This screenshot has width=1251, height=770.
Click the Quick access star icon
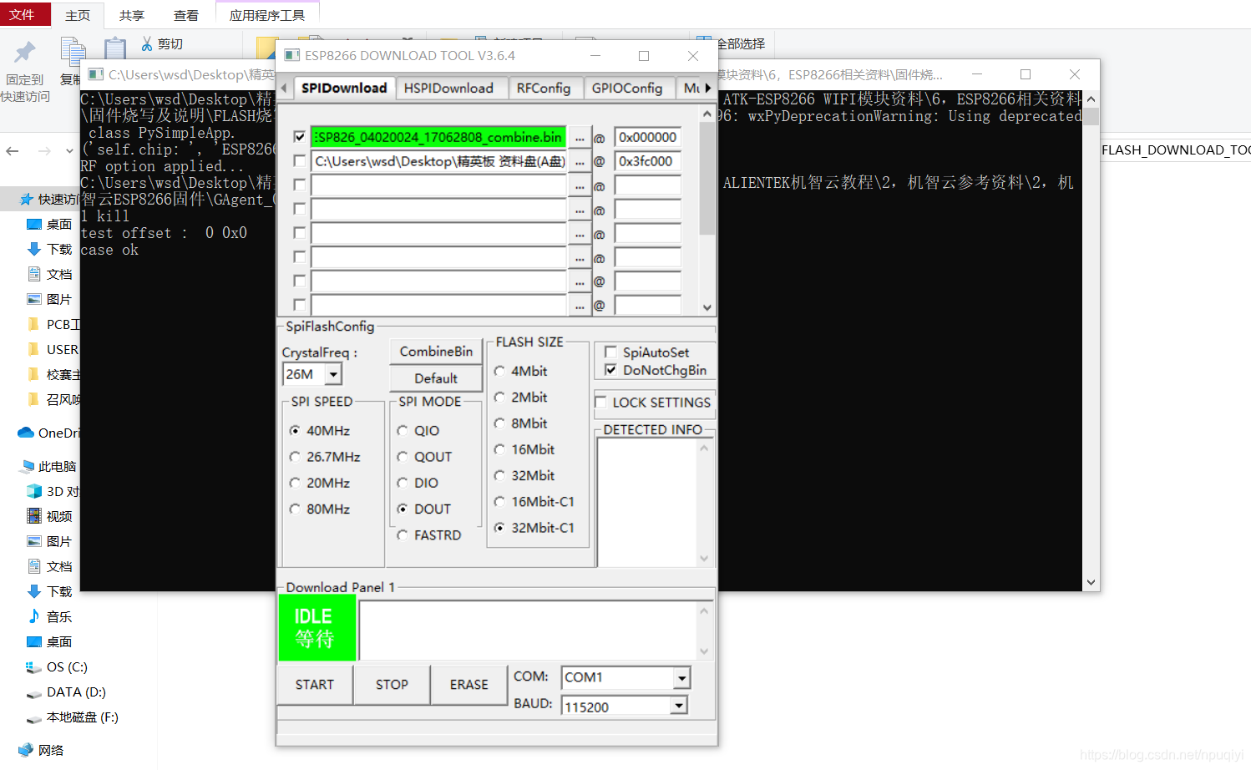[x=27, y=199]
